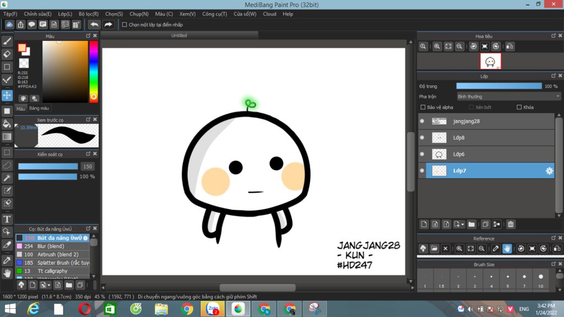Open the Tệp(F) menu
The image size is (564, 317).
(x=10, y=14)
